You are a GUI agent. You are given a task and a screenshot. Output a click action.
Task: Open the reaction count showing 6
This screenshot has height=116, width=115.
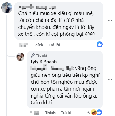[89, 113]
